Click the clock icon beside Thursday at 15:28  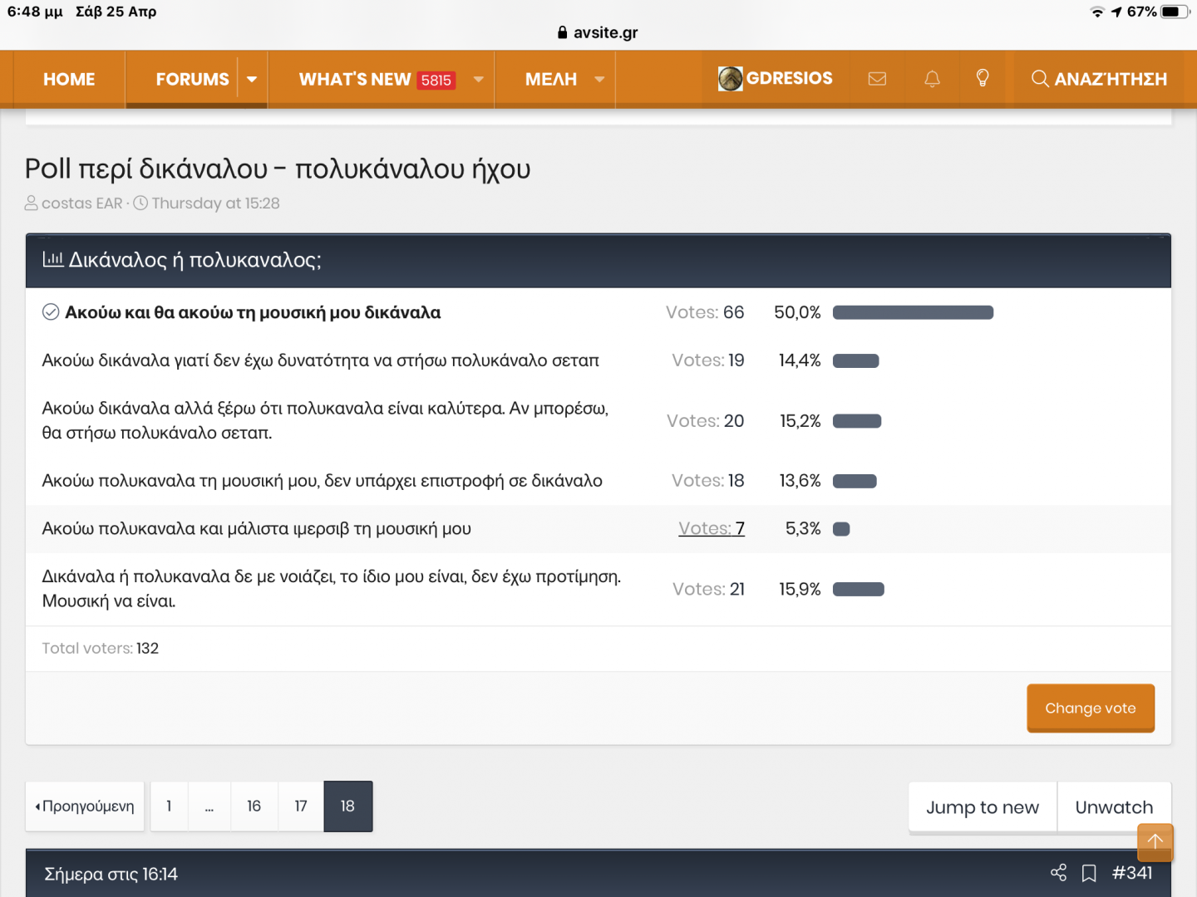click(140, 203)
